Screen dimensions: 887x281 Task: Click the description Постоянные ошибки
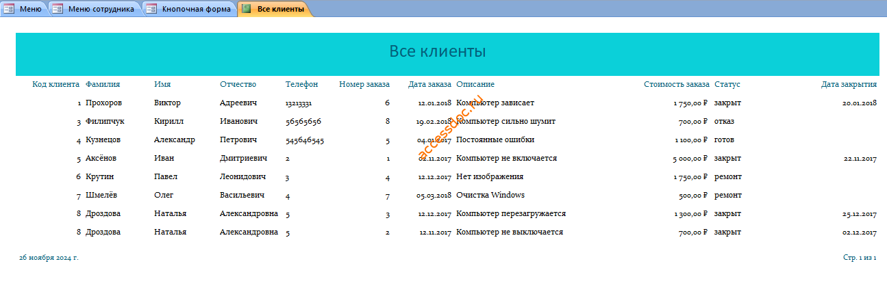[x=494, y=139]
